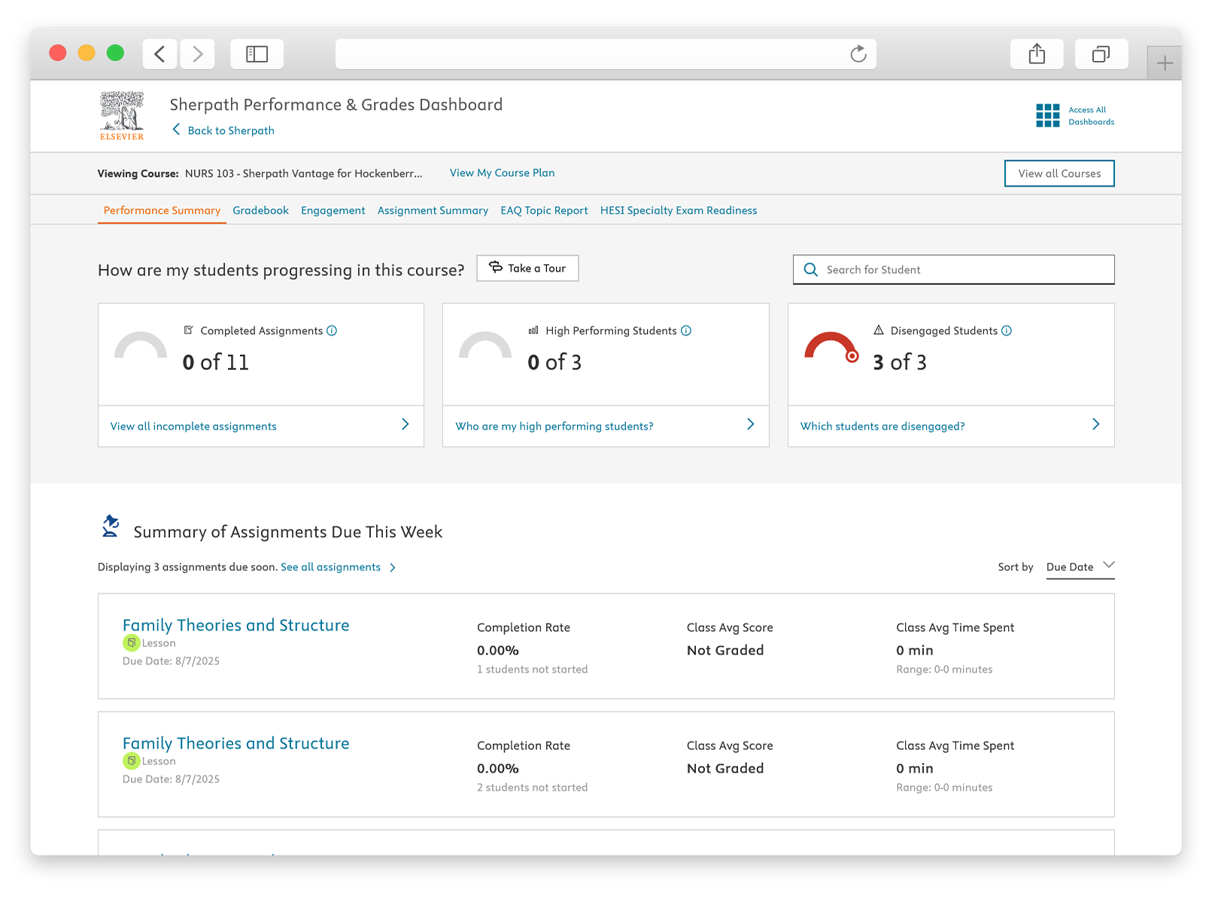Click arrow next to See all assignments
1212x914 pixels.
[x=393, y=568]
